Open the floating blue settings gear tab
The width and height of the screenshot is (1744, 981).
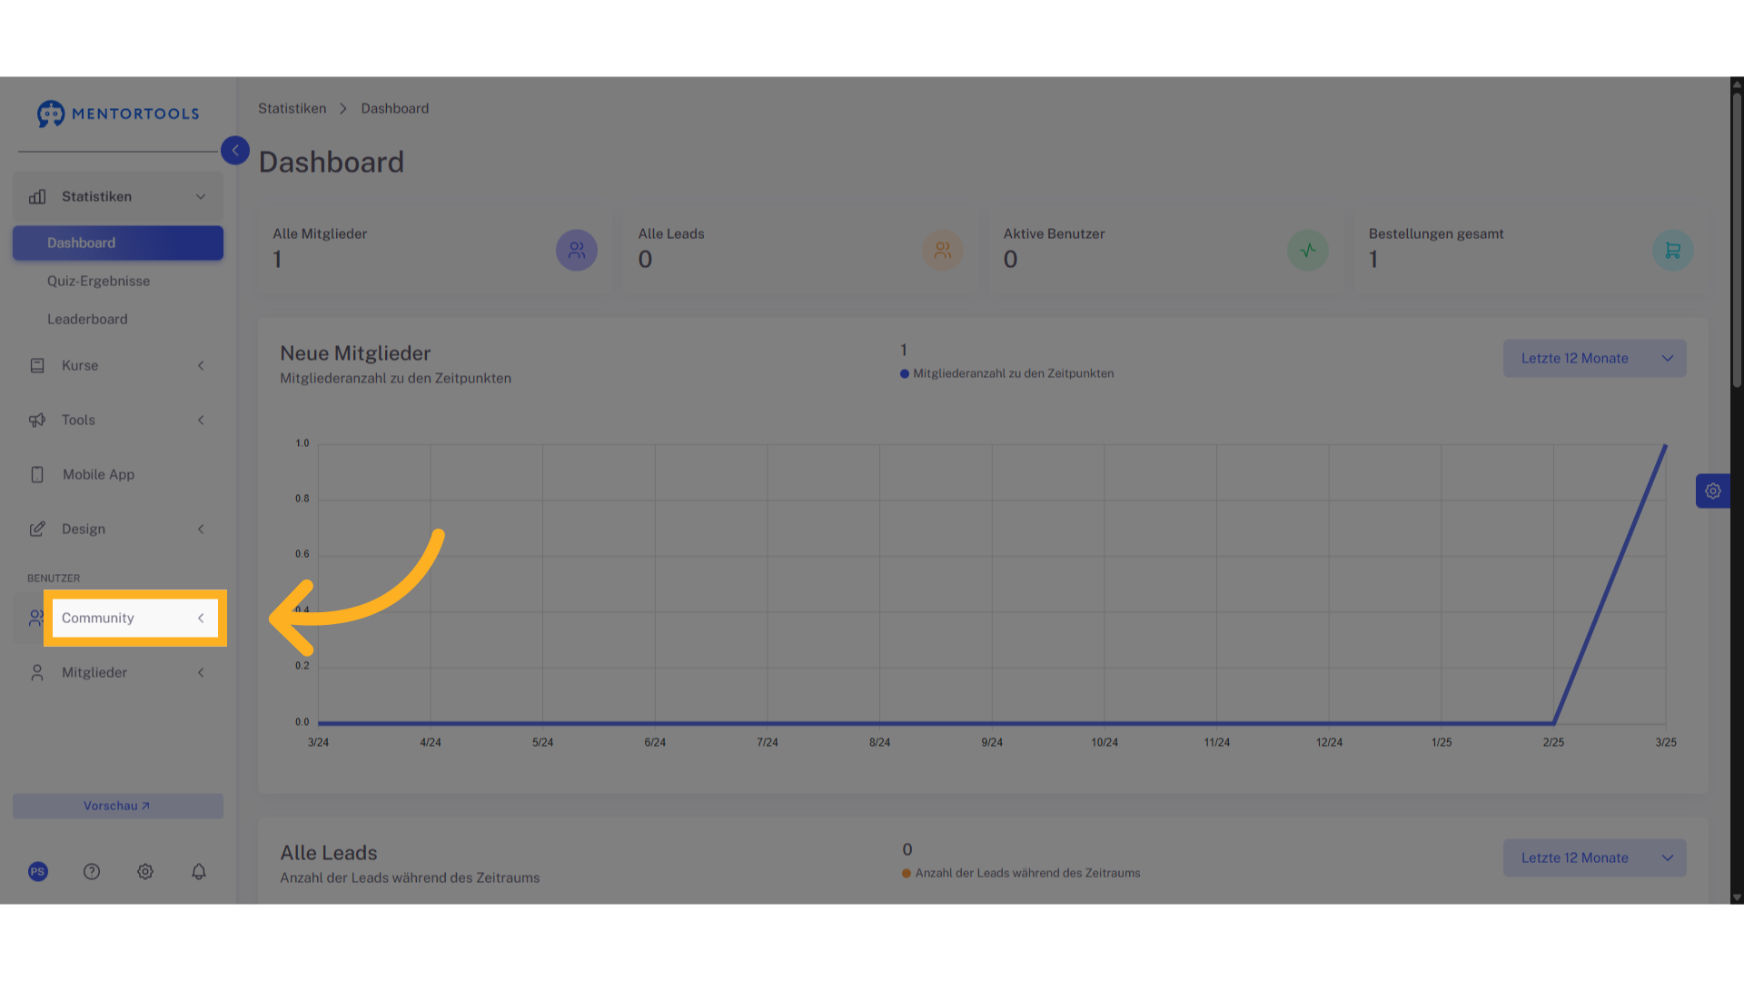click(1713, 491)
